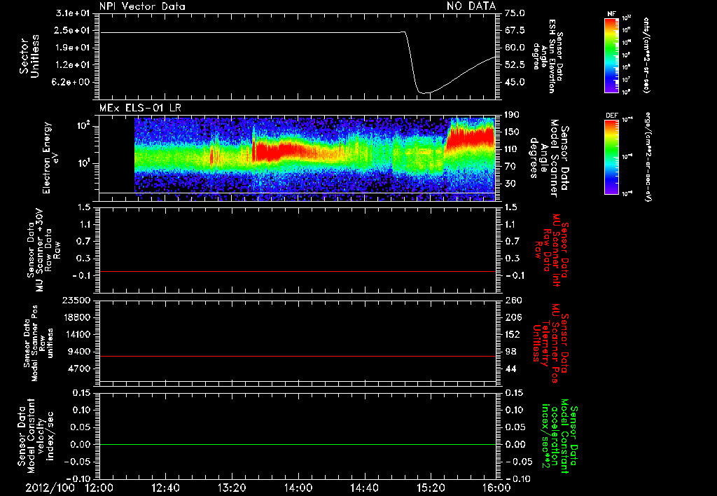Click the 'MU Scanner +30V Raw Data' label
Screen dimensions: 717x496
tap(43, 250)
